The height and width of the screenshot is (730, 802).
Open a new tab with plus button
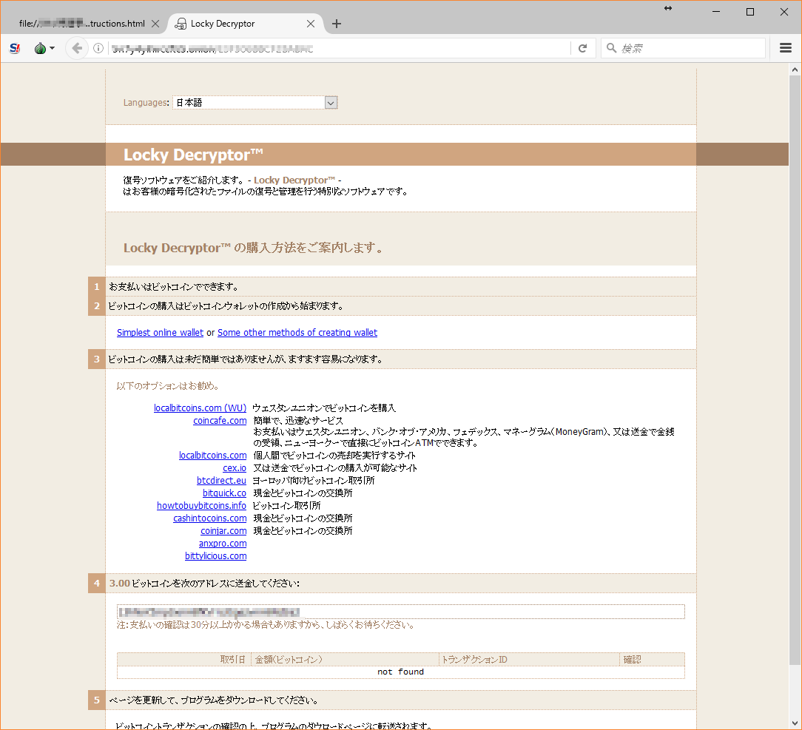336,24
